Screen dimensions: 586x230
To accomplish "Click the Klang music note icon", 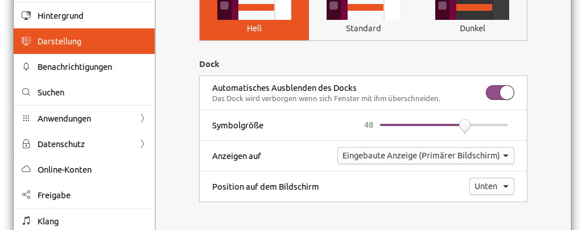I will [x=26, y=221].
